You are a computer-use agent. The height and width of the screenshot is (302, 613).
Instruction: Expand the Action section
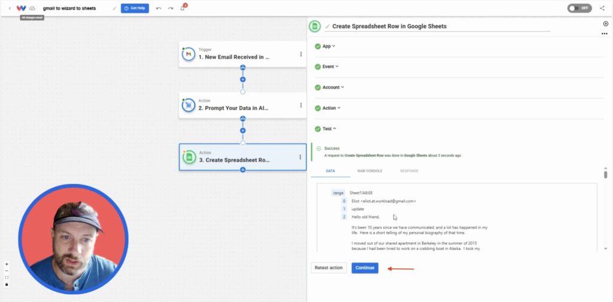pyautogui.click(x=332, y=108)
